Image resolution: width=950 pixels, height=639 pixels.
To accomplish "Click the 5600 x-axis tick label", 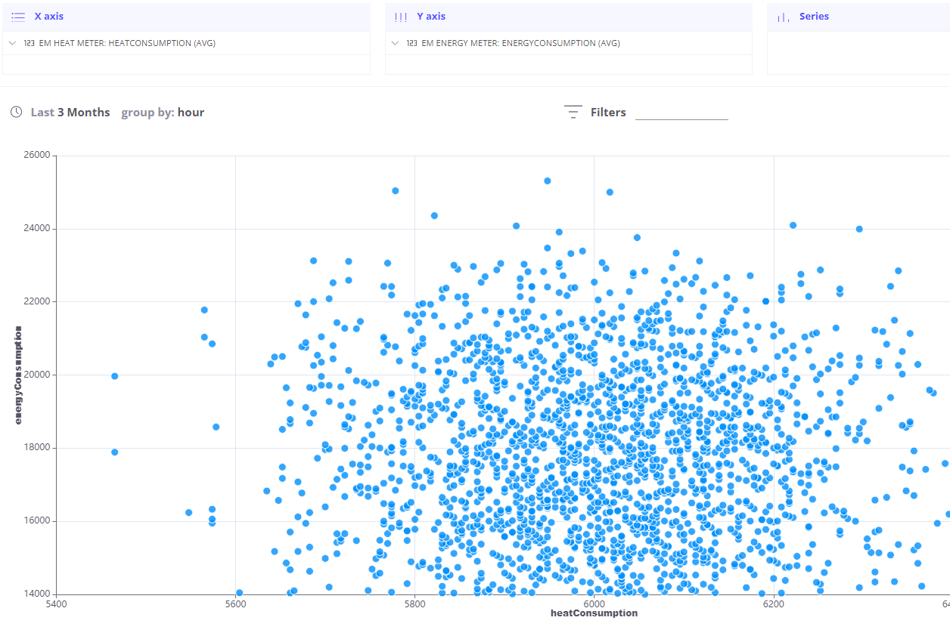I will point(235,603).
